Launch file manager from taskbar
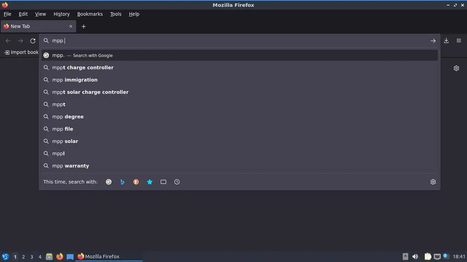The width and height of the screenshot is (467, 262). tap(49, 257)
